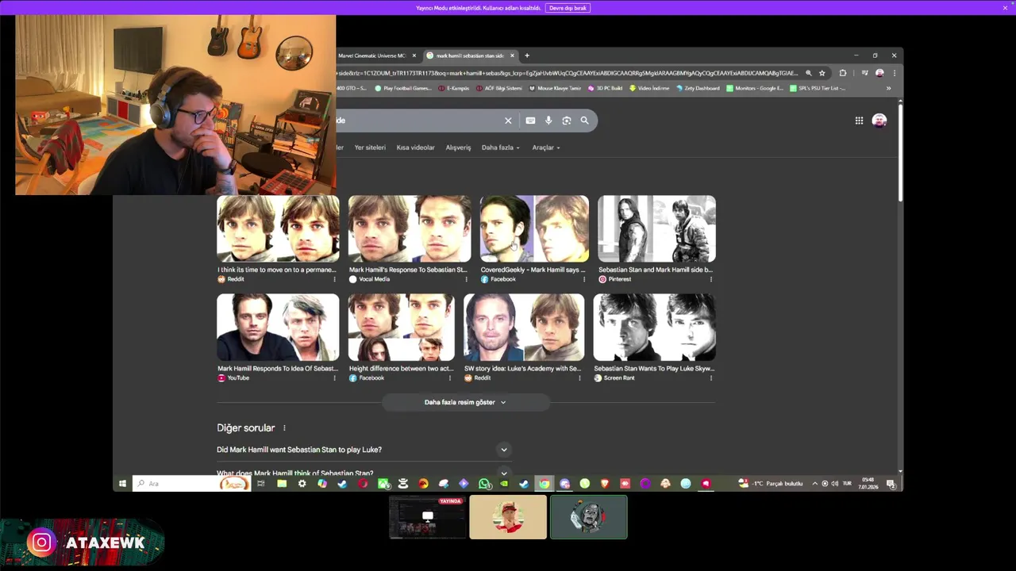Click the Google search query field
Viewport: 1016px width, 571px height.
(x=419, y=121)
